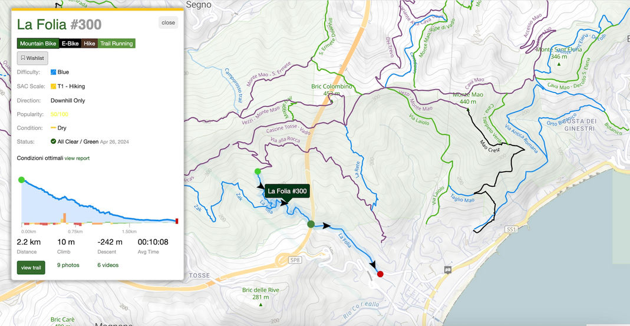This screenshot has height=326, width=630.
Task: Click the small facility icon near coast road
Action: point(447,269)
